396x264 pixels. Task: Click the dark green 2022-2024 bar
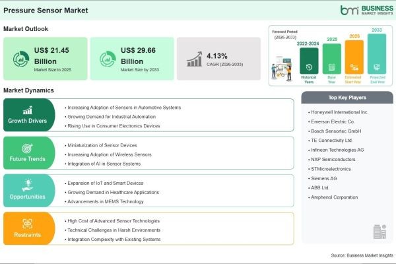[x=309, y=61]
